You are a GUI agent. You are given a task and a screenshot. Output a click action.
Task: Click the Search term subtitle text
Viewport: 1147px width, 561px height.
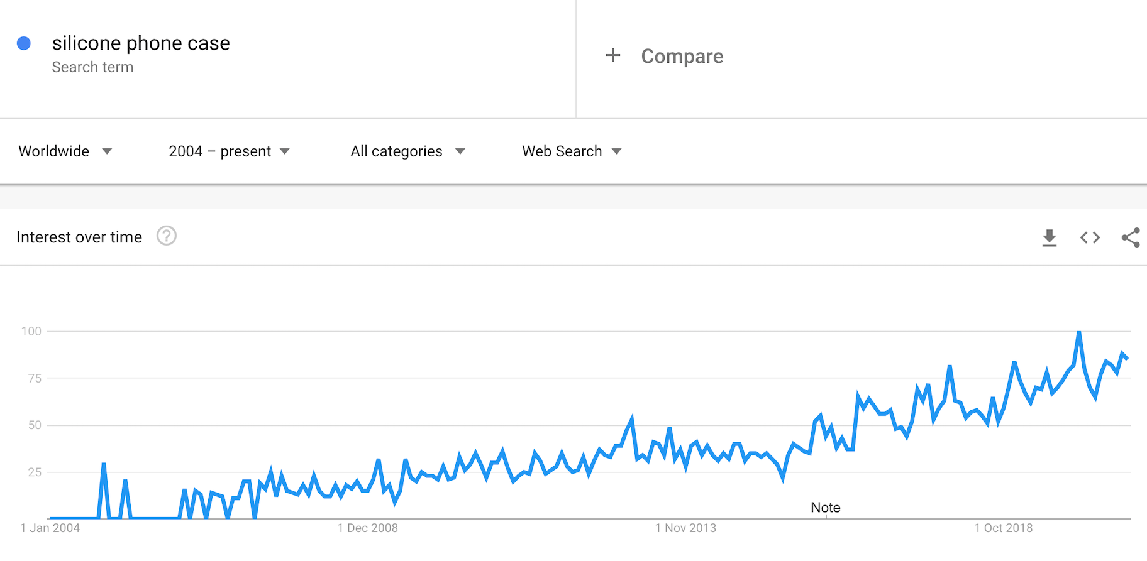pos(92,67)
